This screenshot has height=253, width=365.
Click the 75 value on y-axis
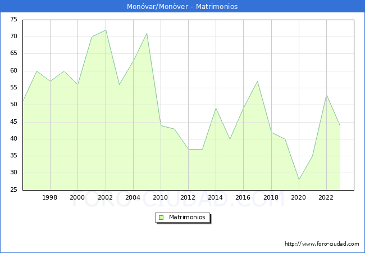pyautogui.click(x=13, y=20)
